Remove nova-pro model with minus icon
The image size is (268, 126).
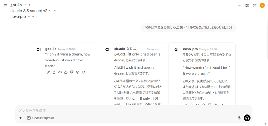33,16
